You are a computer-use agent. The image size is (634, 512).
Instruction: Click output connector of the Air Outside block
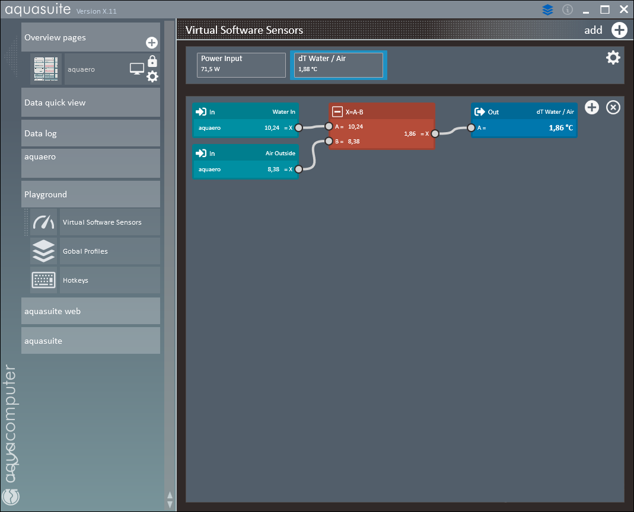point(298,169)
